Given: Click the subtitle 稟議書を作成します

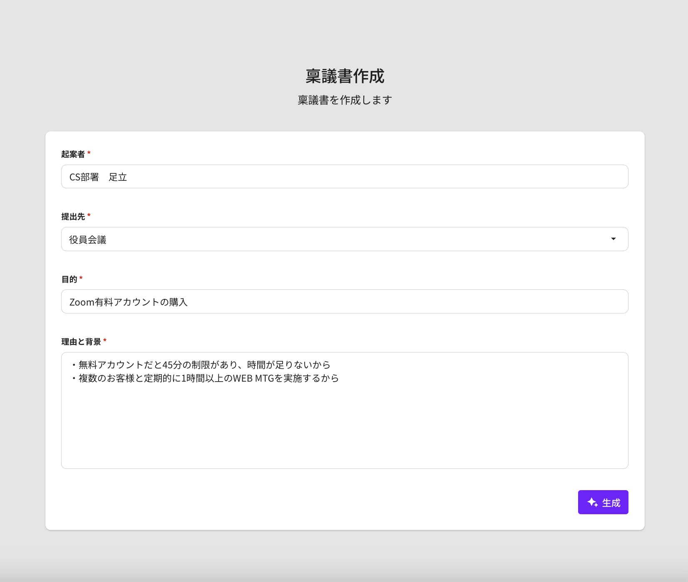Looking at the screenshot, I should [x=345, y=100].
